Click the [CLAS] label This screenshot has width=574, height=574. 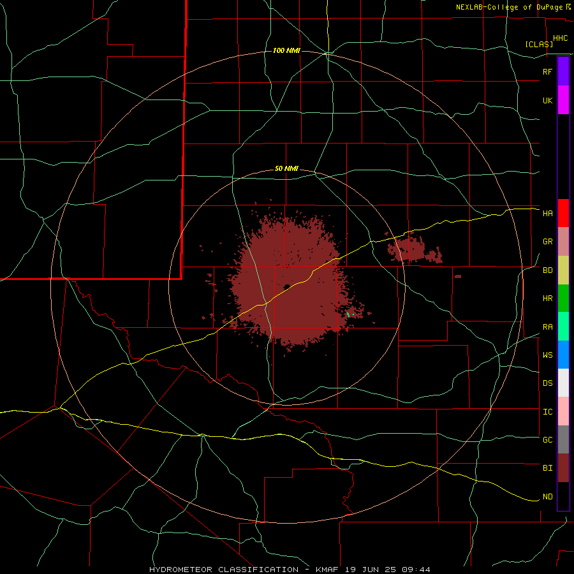(539, 44)
